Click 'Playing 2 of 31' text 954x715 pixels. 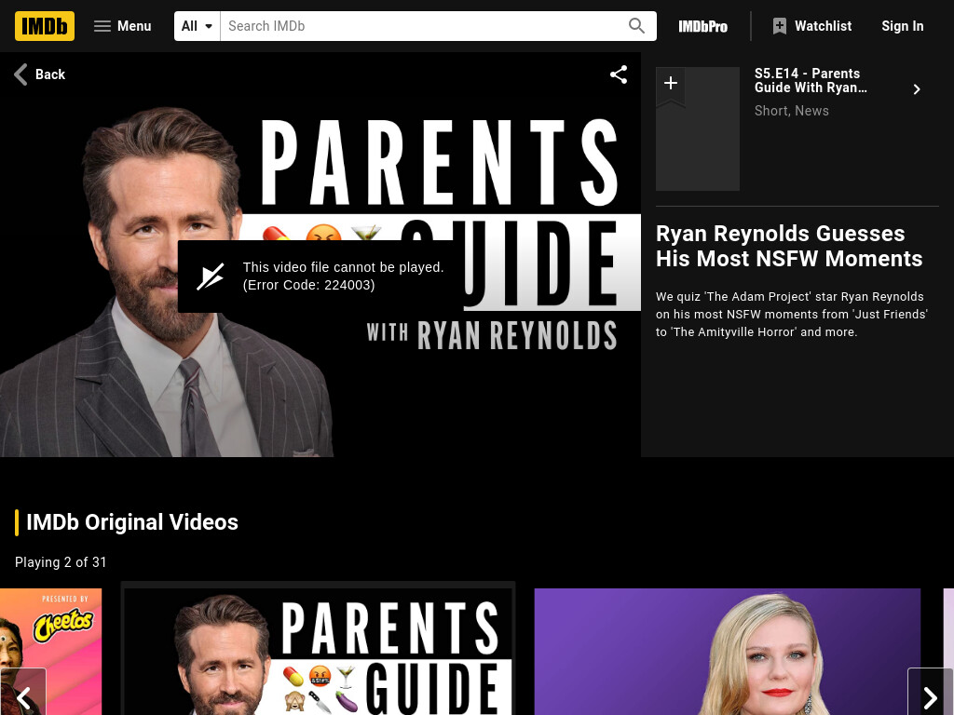pos(61,562)
